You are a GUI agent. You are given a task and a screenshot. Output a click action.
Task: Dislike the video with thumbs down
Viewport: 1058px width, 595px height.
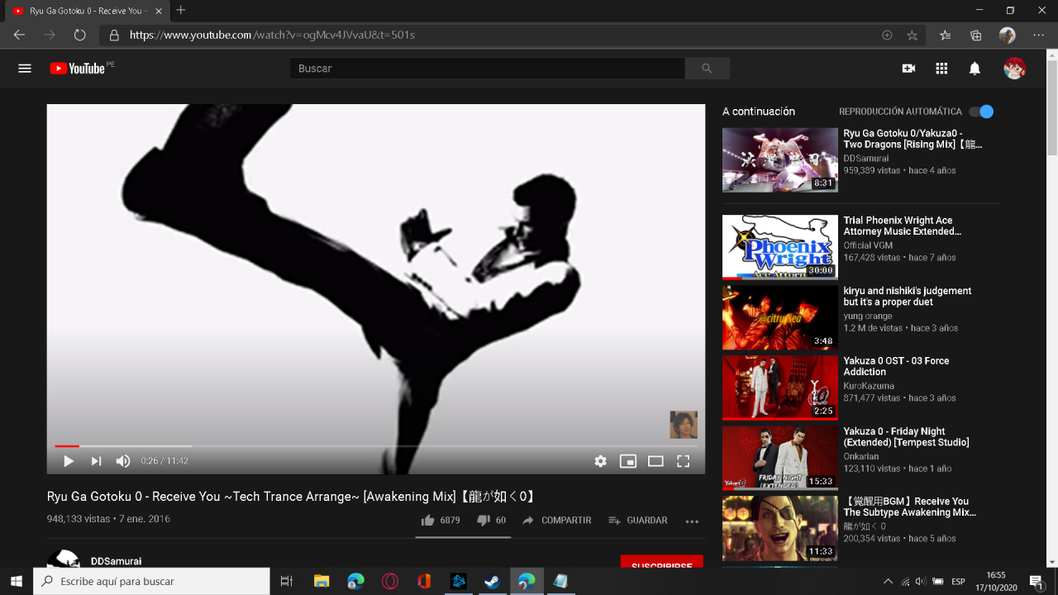click(x=484, y=521)
